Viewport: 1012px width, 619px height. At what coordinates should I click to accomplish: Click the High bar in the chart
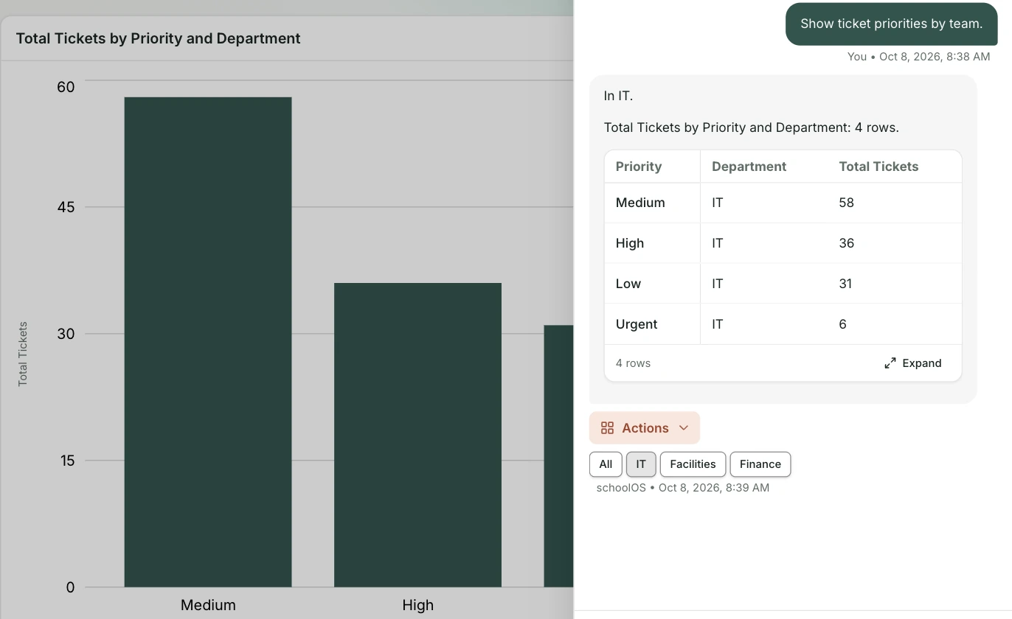[417, 435]
